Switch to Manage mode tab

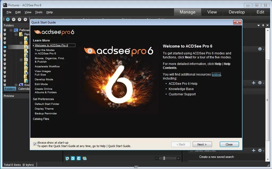(188, 12)
